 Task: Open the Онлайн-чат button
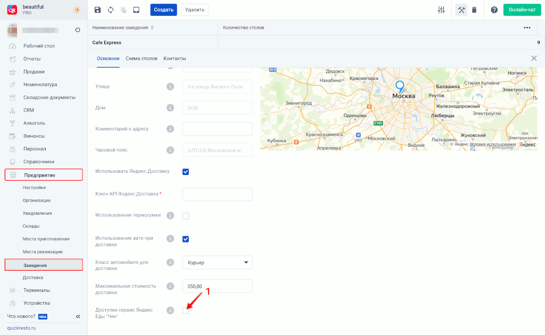[x=522, y=10]
